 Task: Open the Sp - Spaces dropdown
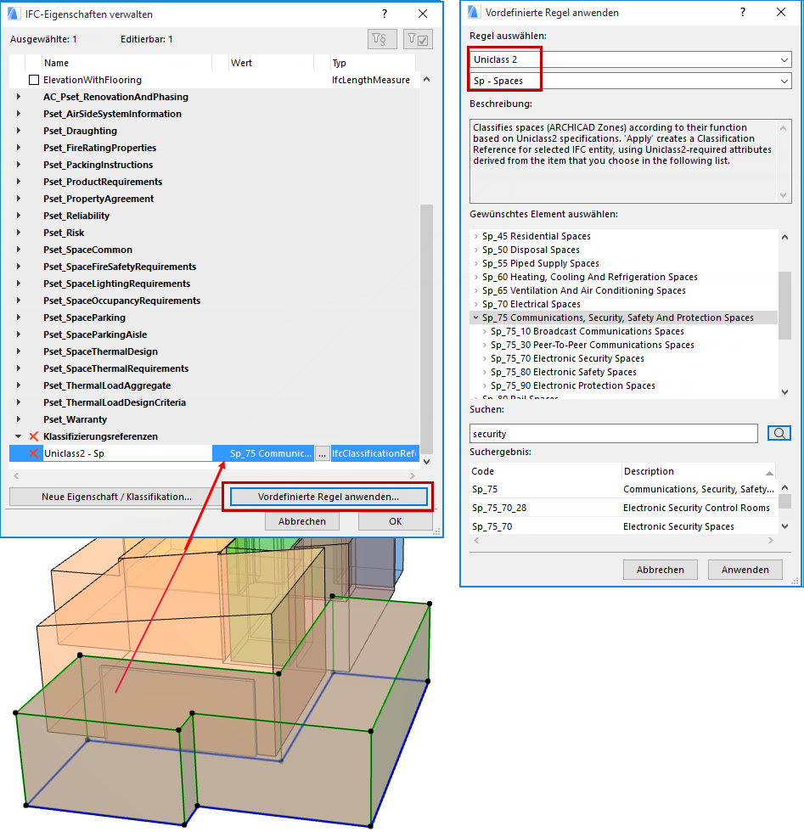click(x=631, y=81)
